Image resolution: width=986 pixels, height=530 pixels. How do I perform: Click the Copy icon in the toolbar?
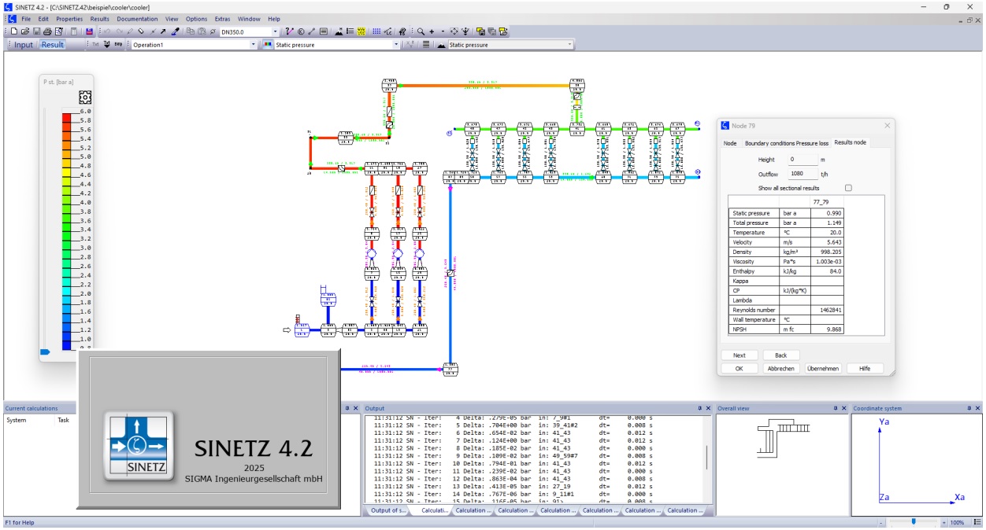(190, 31)
